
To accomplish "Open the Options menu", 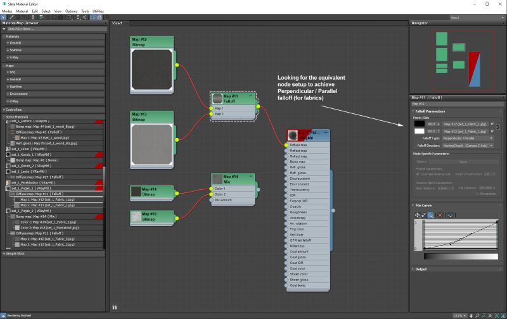I will click(x=71, y=11).
